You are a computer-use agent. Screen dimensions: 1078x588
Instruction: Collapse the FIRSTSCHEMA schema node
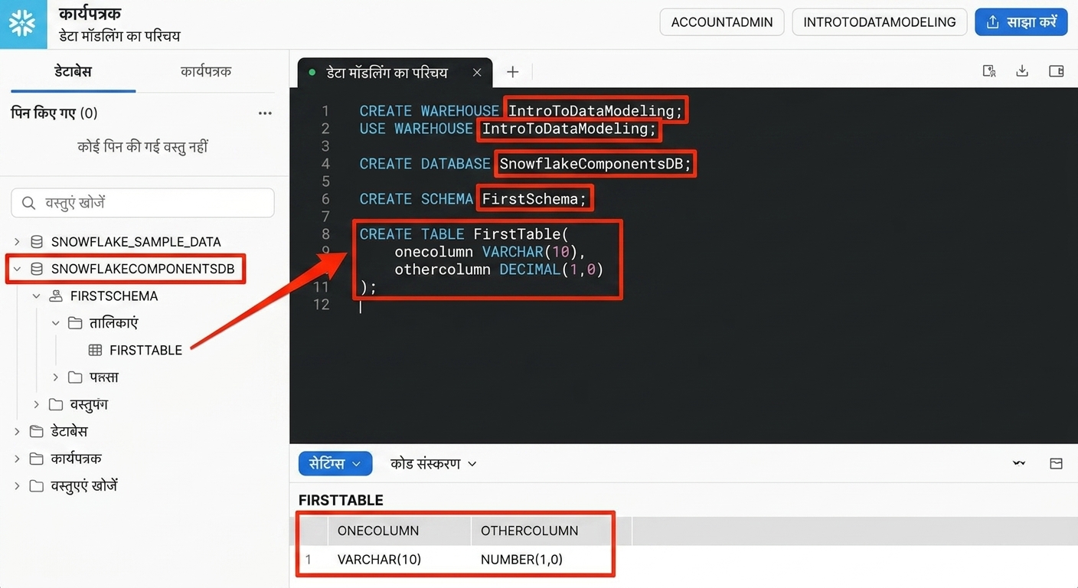tap(36, 296)
